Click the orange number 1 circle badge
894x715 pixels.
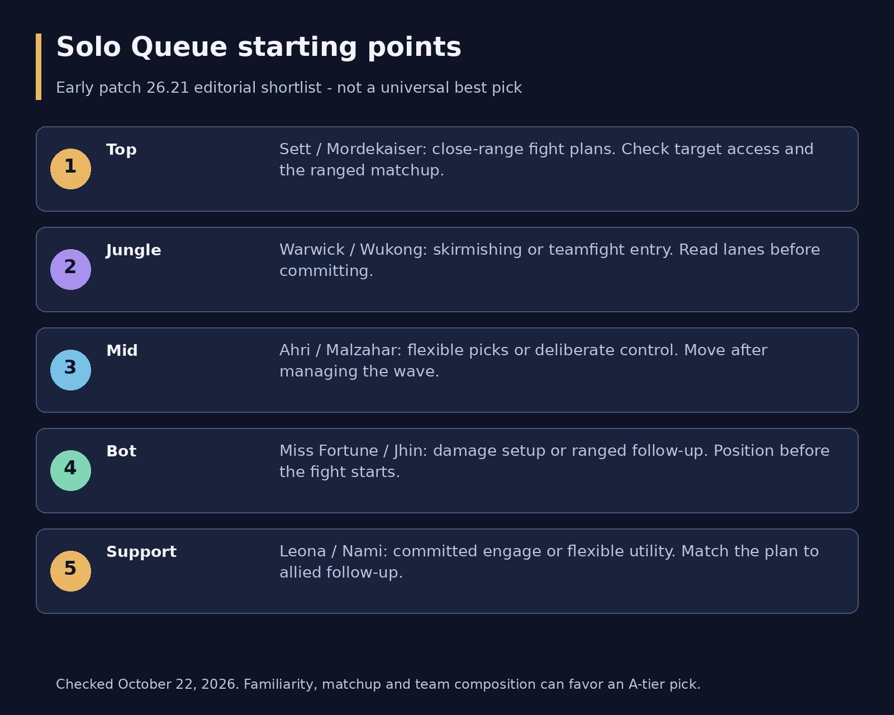point(70,169)
